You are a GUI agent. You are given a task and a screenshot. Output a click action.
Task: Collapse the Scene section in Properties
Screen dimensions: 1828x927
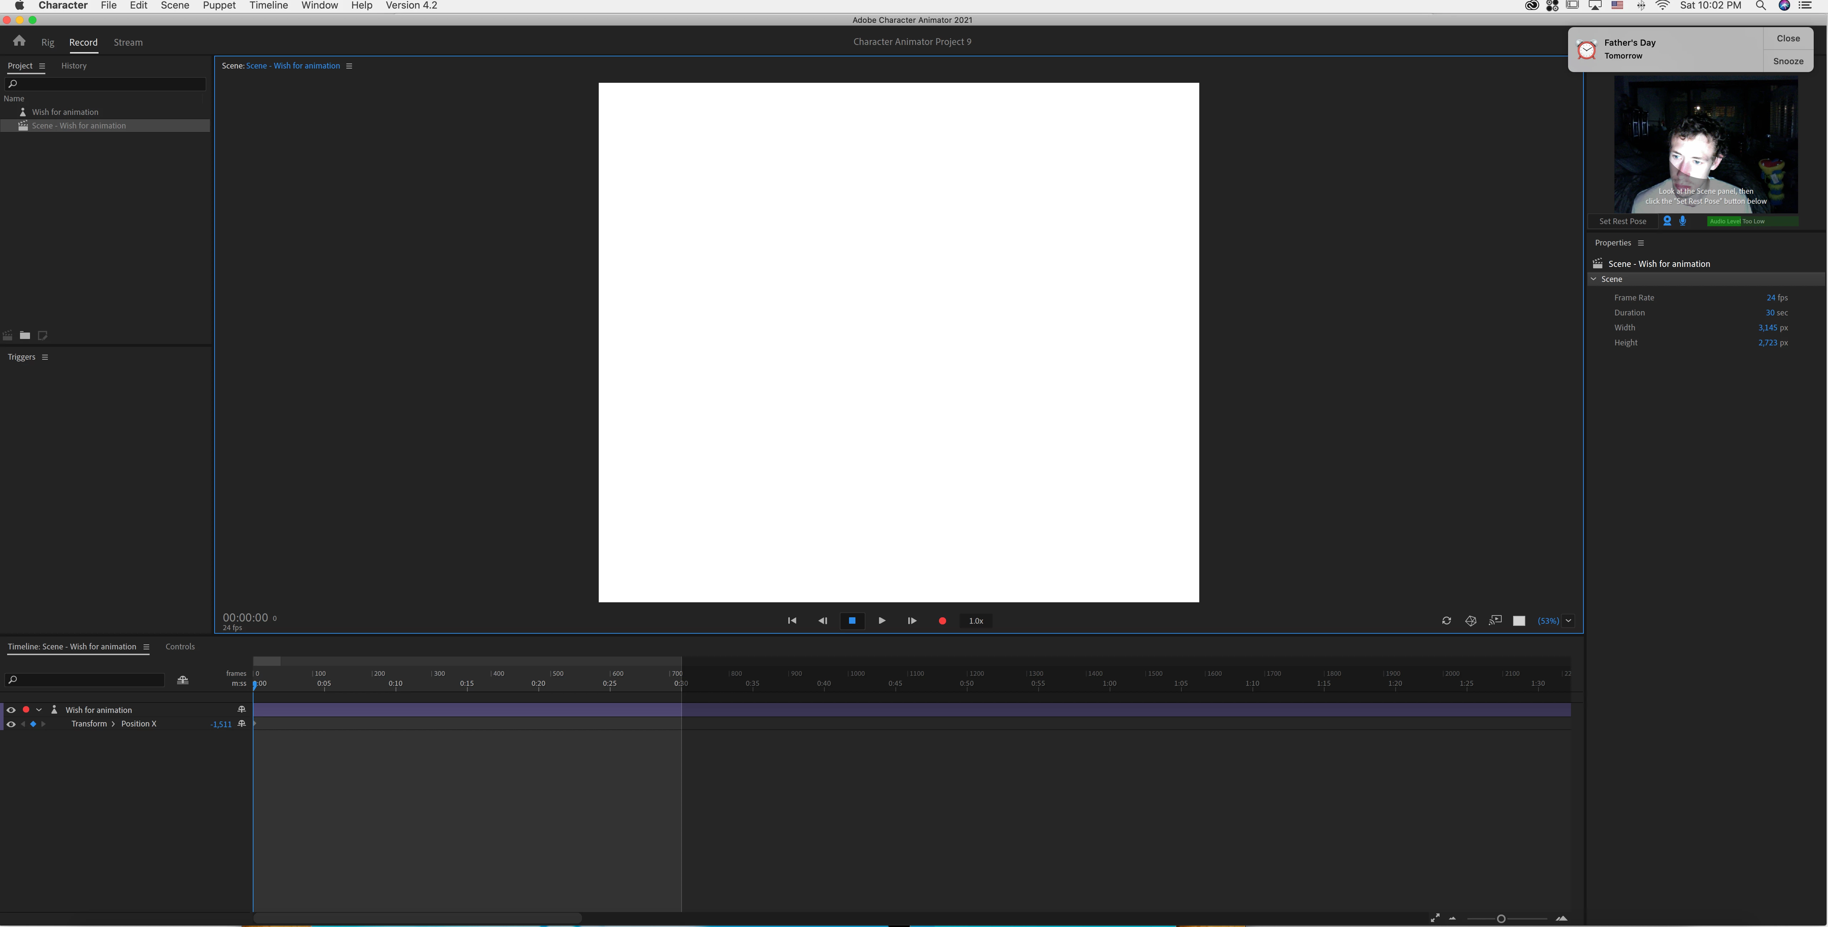[x=1594, y=279]
